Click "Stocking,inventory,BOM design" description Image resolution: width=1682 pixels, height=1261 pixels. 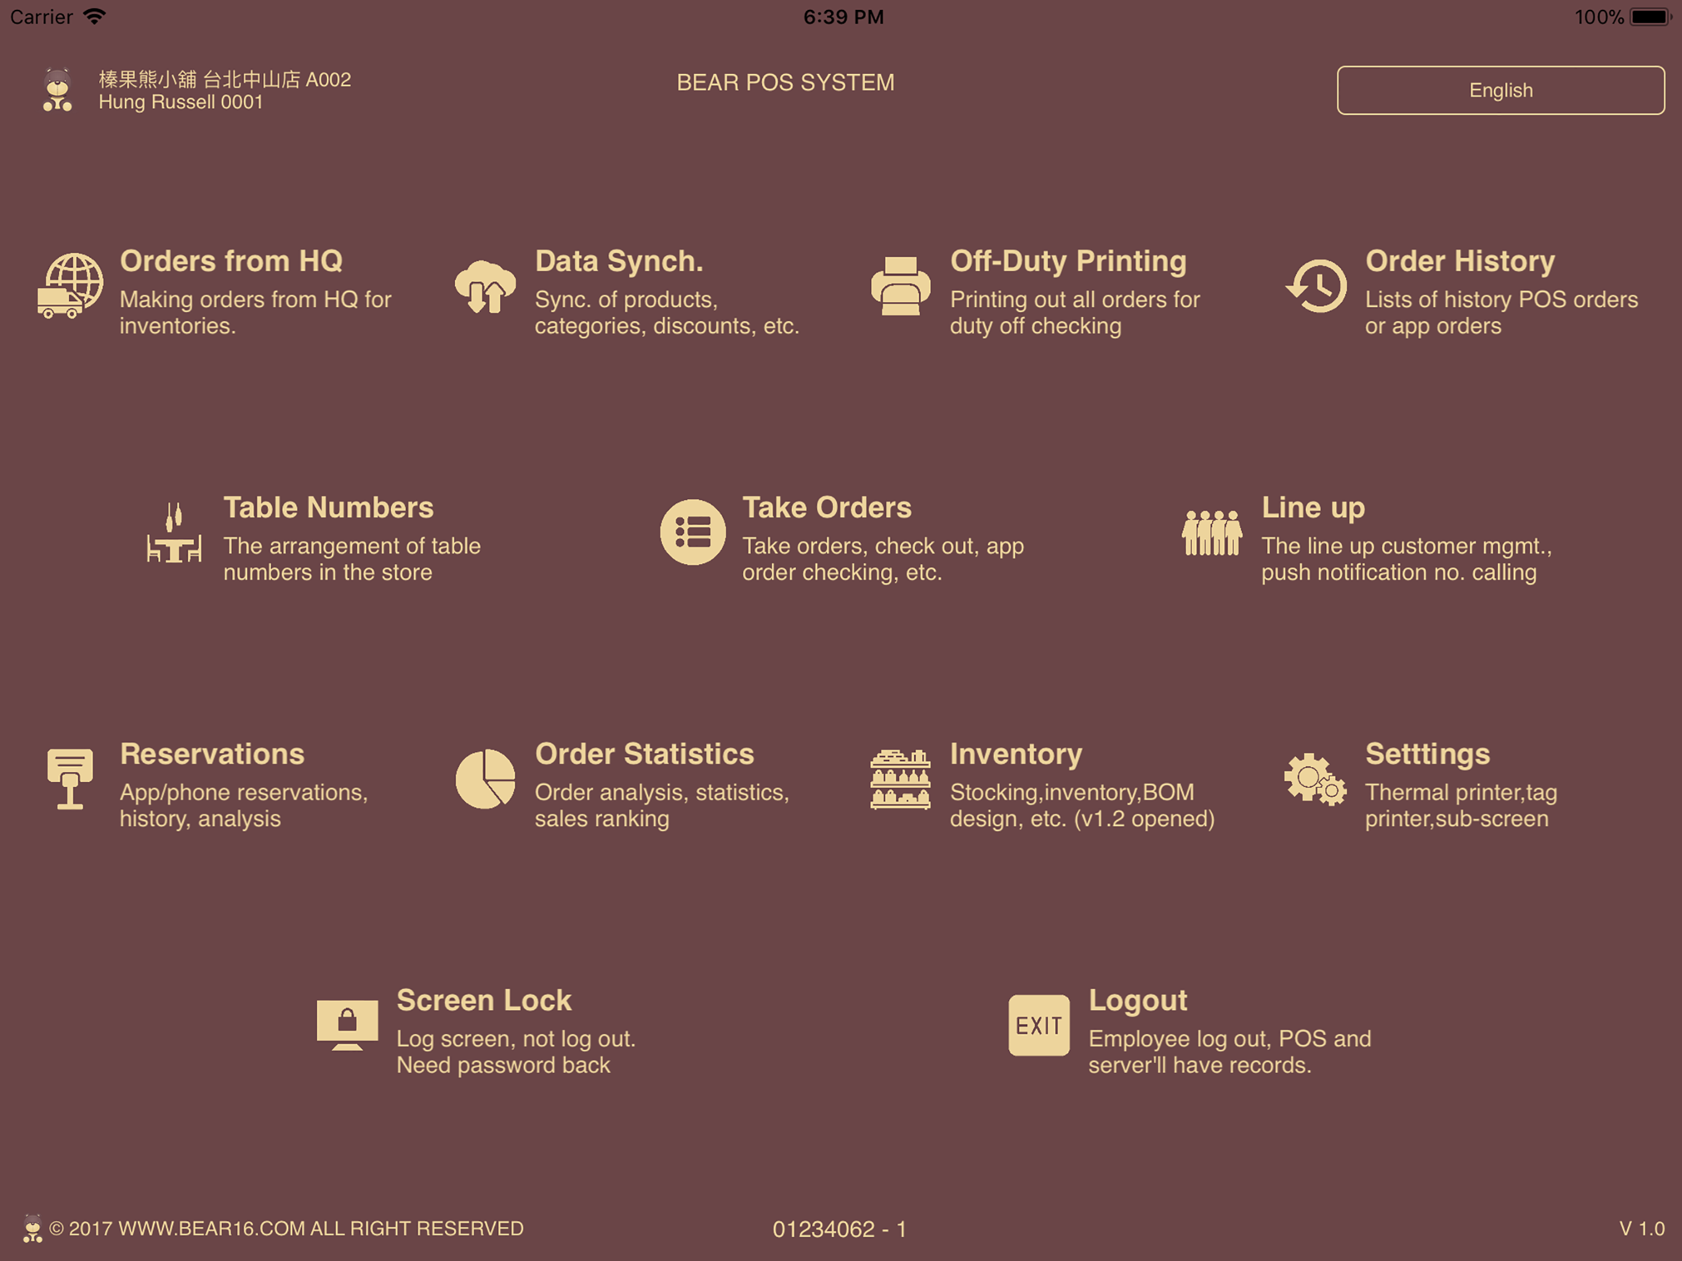(1082, 805)
